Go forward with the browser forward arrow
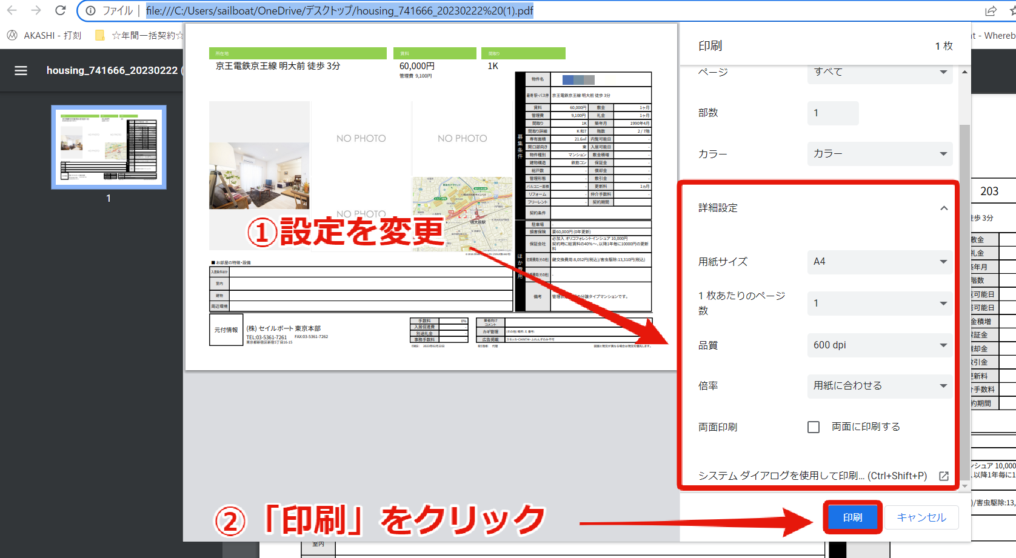The width and height of the screenshot is (1016, 558). click(36, 10)
